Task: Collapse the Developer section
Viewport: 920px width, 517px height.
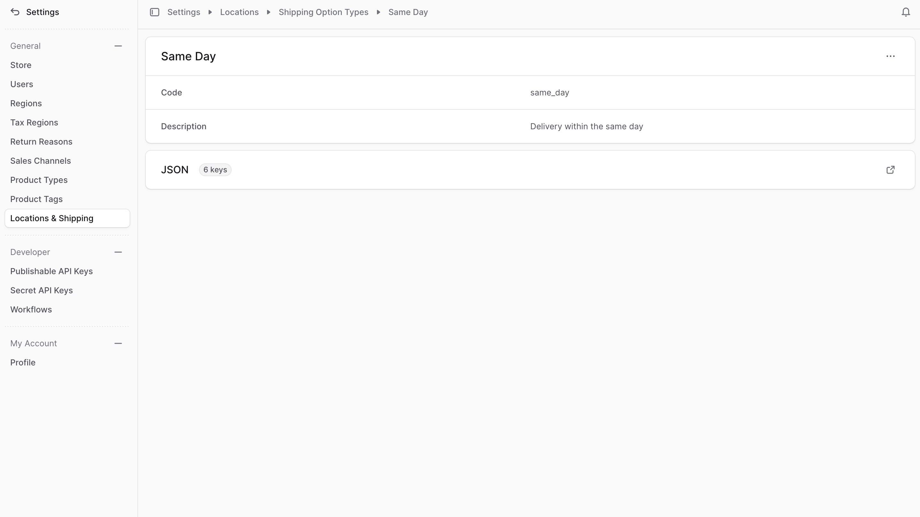Action: (118, 252)
